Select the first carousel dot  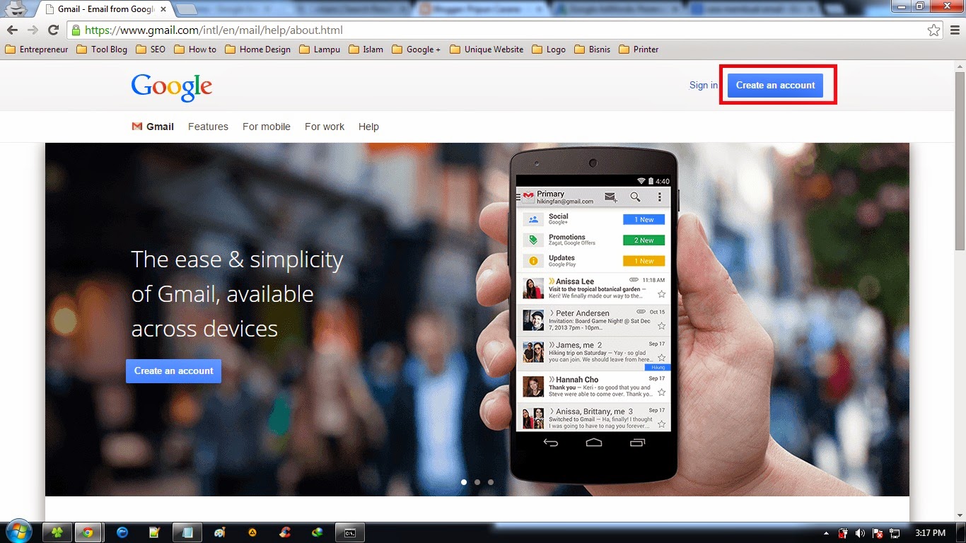coord(464,482)
